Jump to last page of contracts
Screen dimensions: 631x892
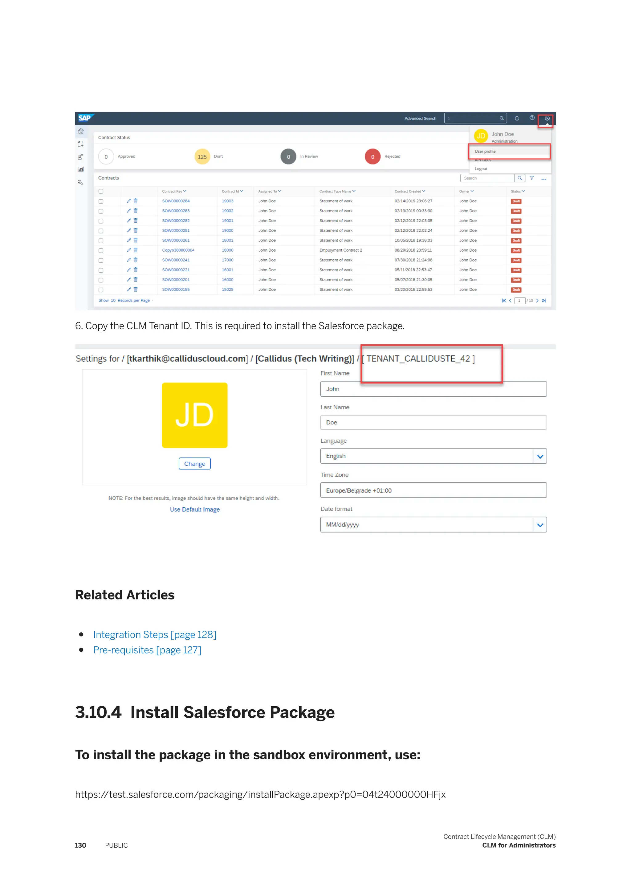pyautogui.click(x=543, y=300)
